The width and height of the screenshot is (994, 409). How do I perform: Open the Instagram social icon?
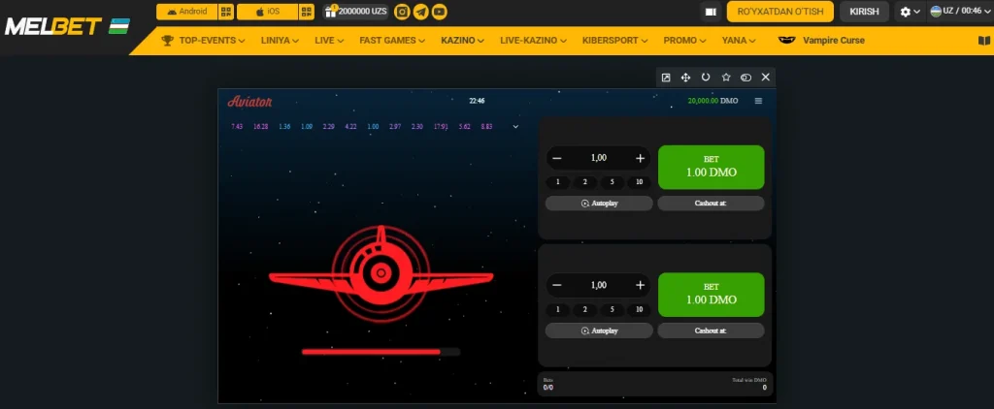(402, 12)
